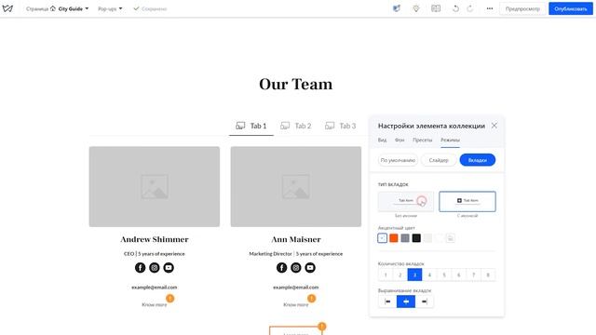Set number of tabs to 7
Image resolution: width=596 pixels, height=335 pixels.
[x=474, y=275]
